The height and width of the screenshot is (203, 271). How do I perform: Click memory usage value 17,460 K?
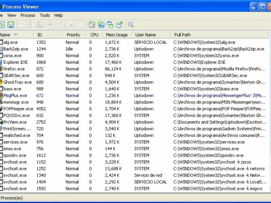click(x=113, y=62)
